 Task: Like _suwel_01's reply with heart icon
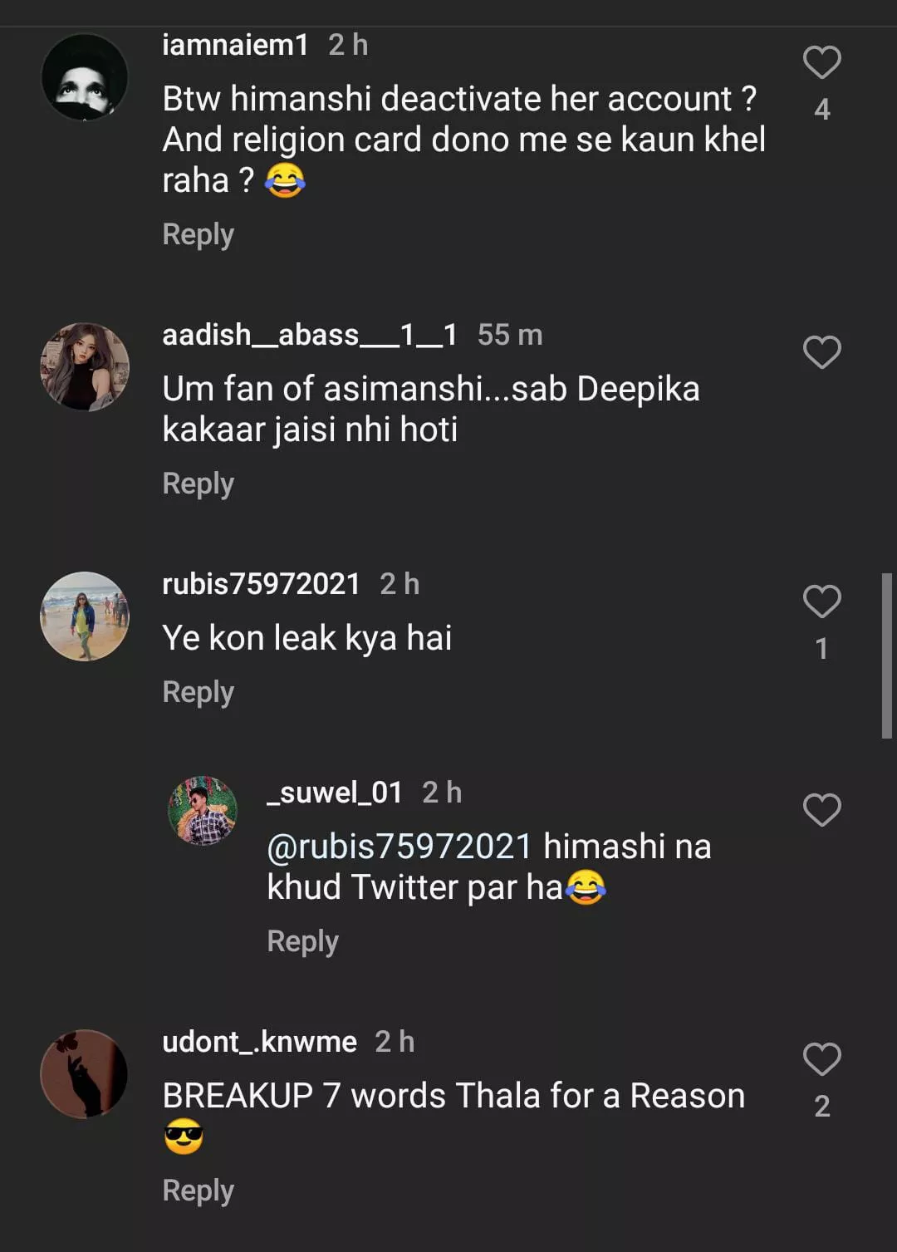pyautogui.click(x=821, y=810)
